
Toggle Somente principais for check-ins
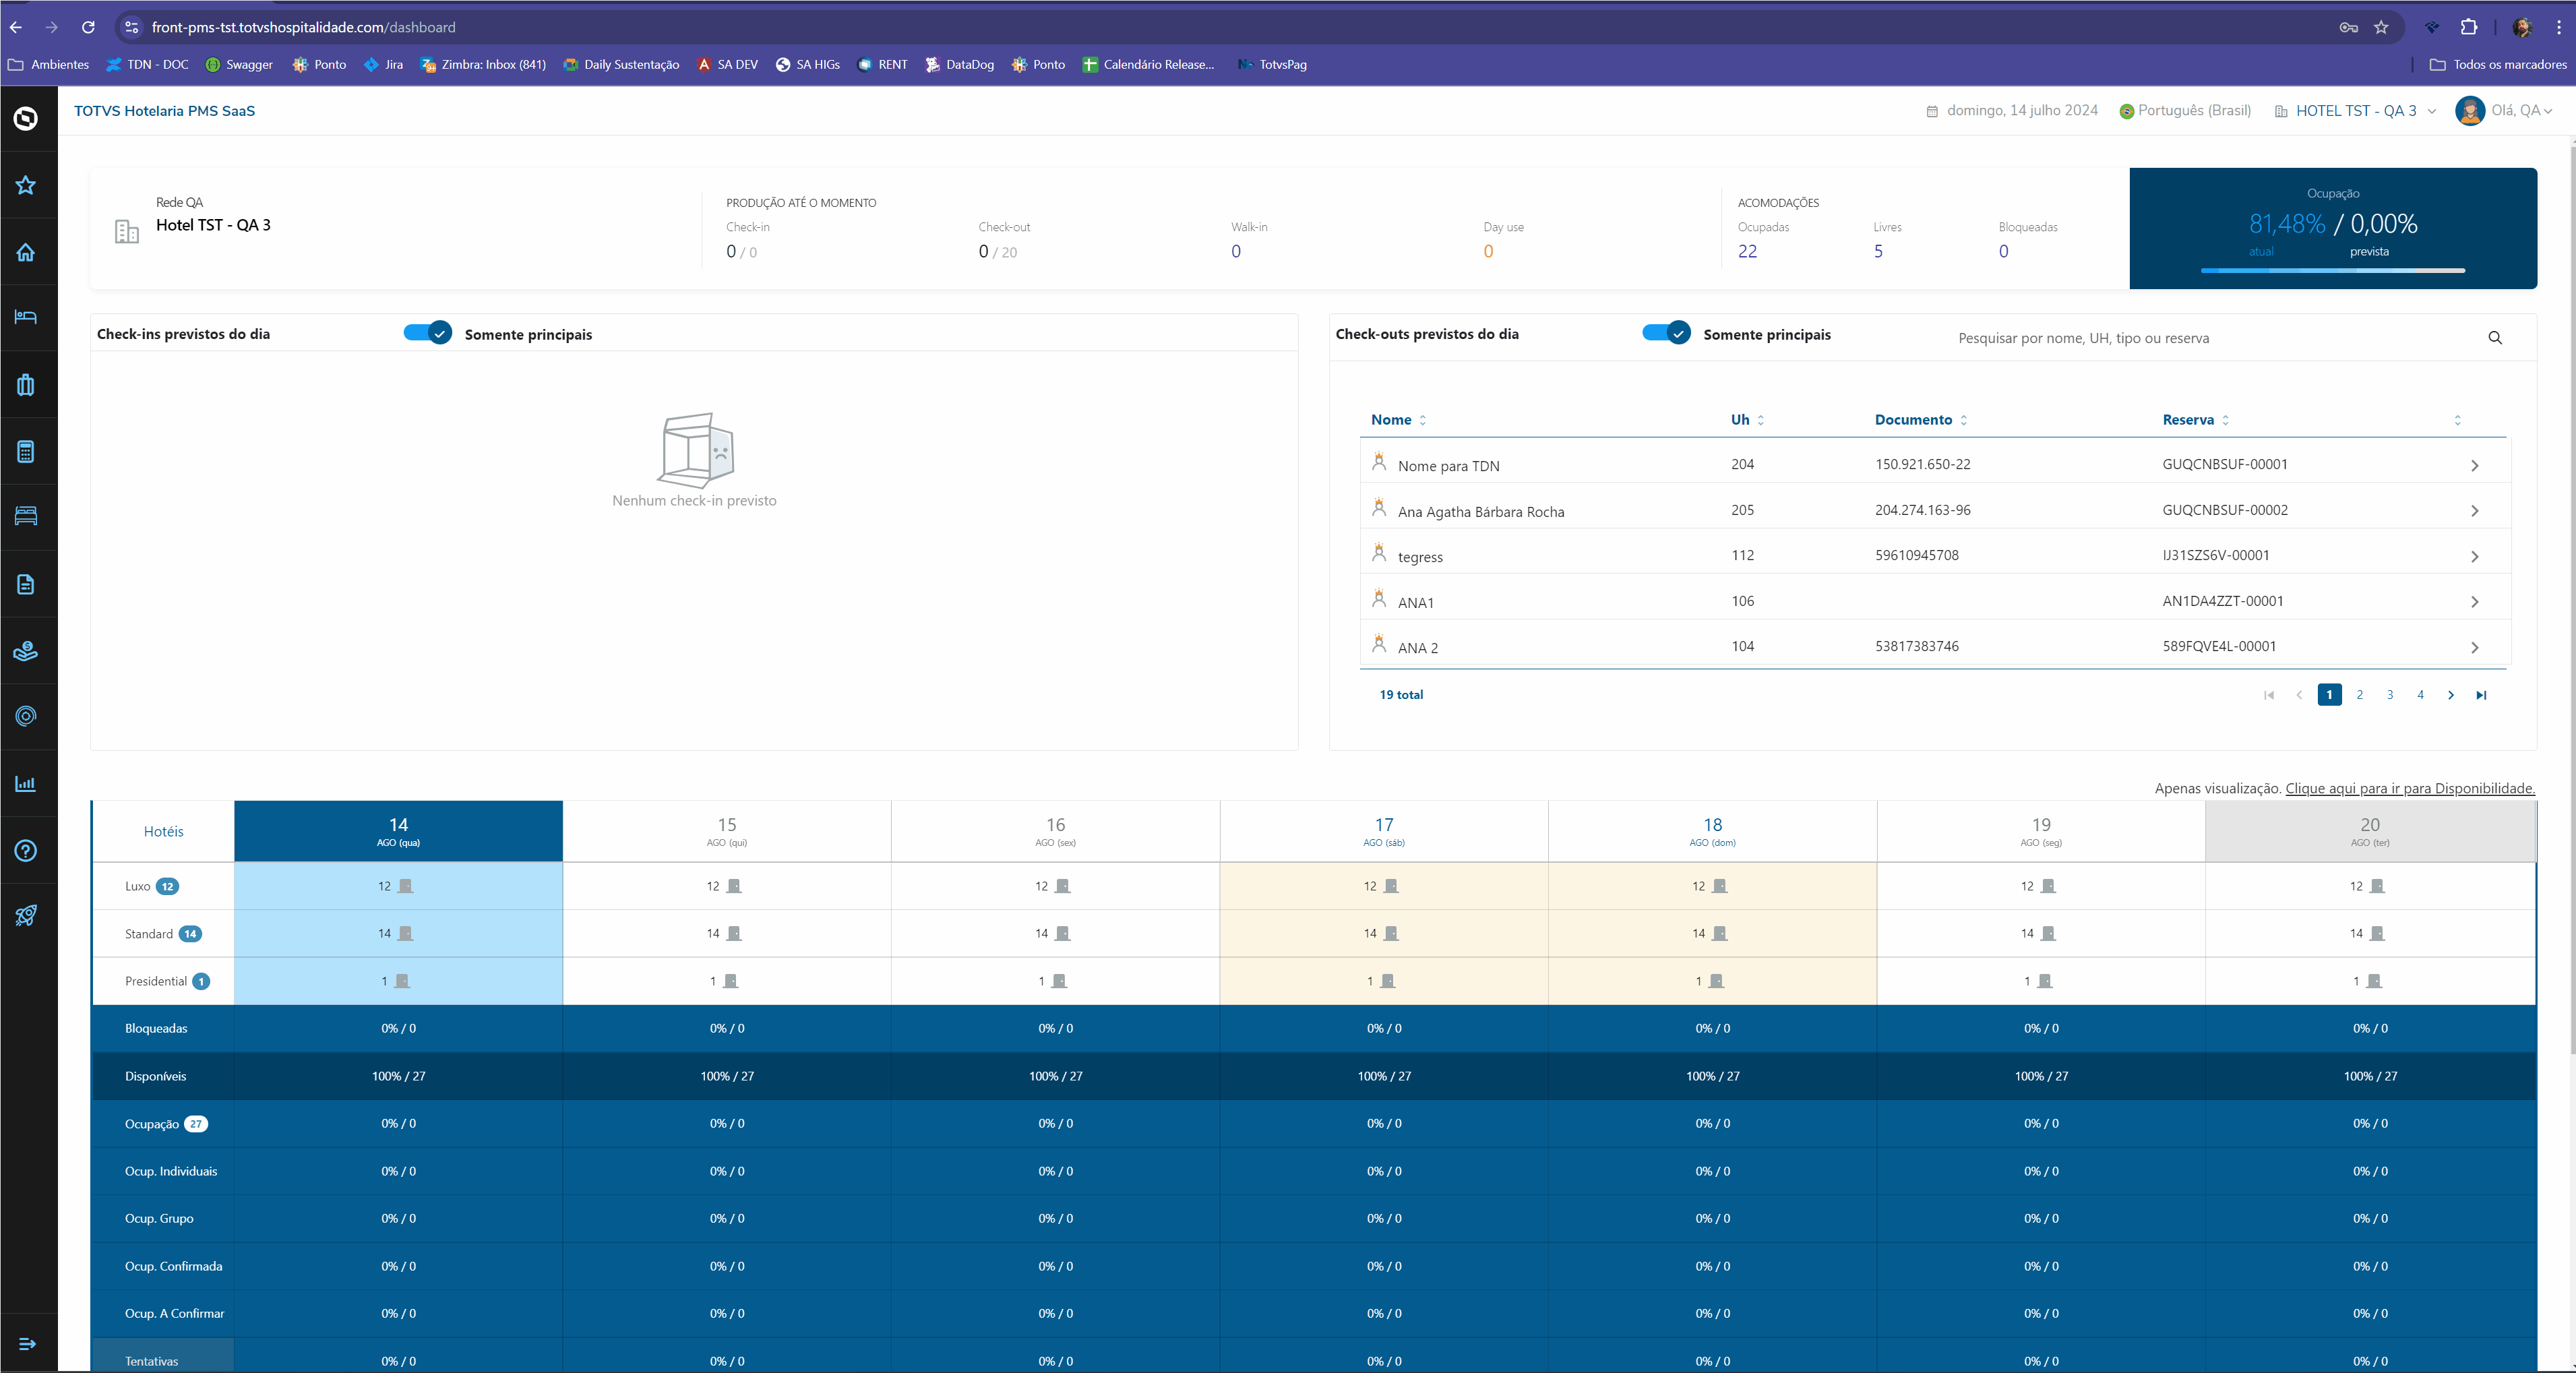pyautogui.click(x=428, y=333)
